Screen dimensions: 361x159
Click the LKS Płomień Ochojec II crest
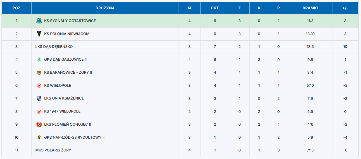point(39,124)
